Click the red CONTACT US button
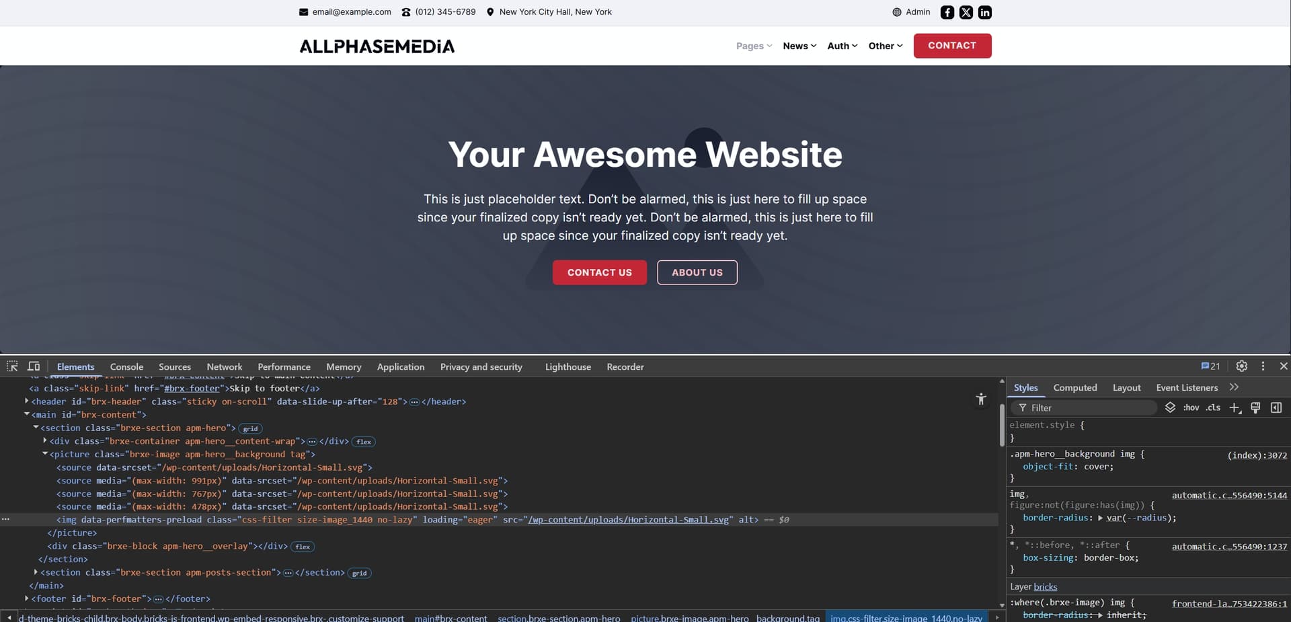Screen dimensions: 1291x622 [x=599, y=272]
